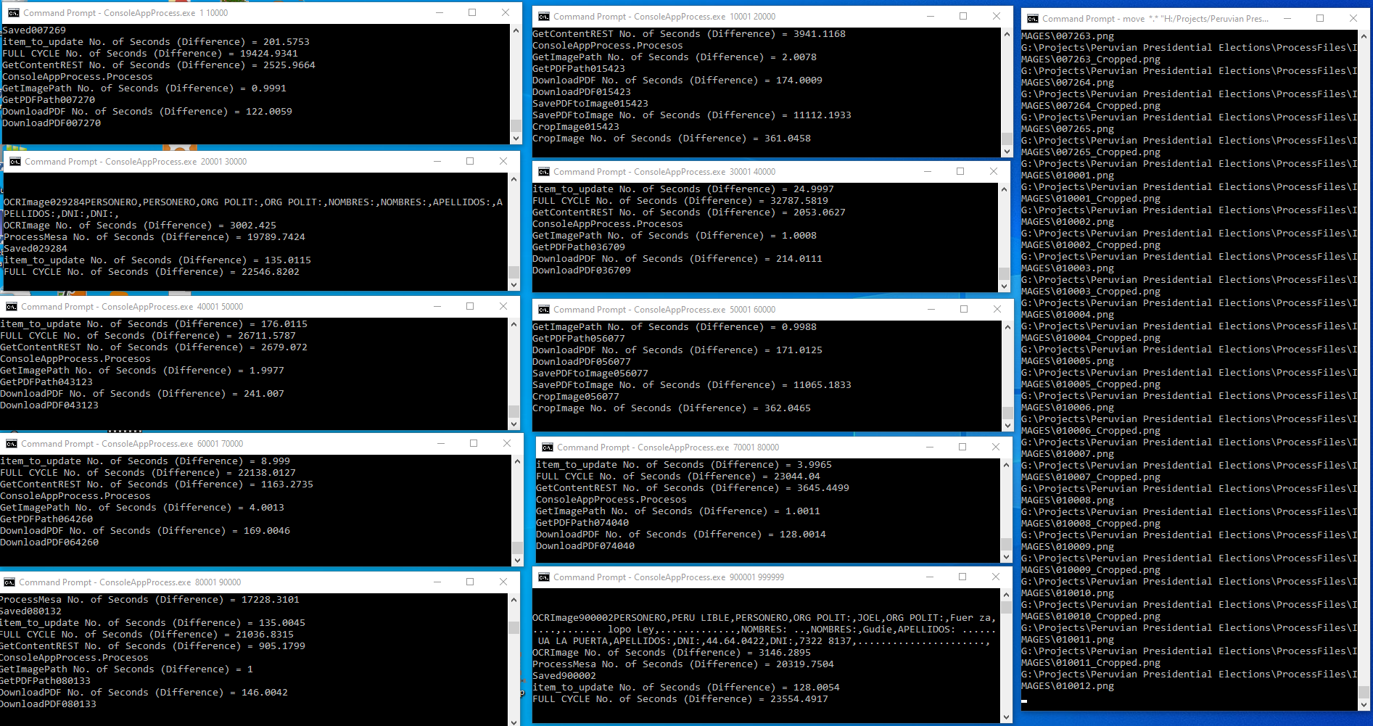The image size is (1373, 726).
Task: Close the move command window
Action: (1353, 18)
